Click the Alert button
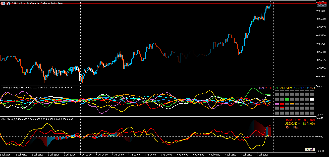This screenshot has width=329, height=157. 310,149
